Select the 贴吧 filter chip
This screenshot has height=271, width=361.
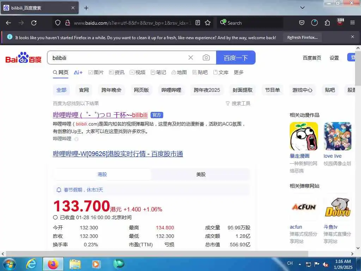[330, 90]
